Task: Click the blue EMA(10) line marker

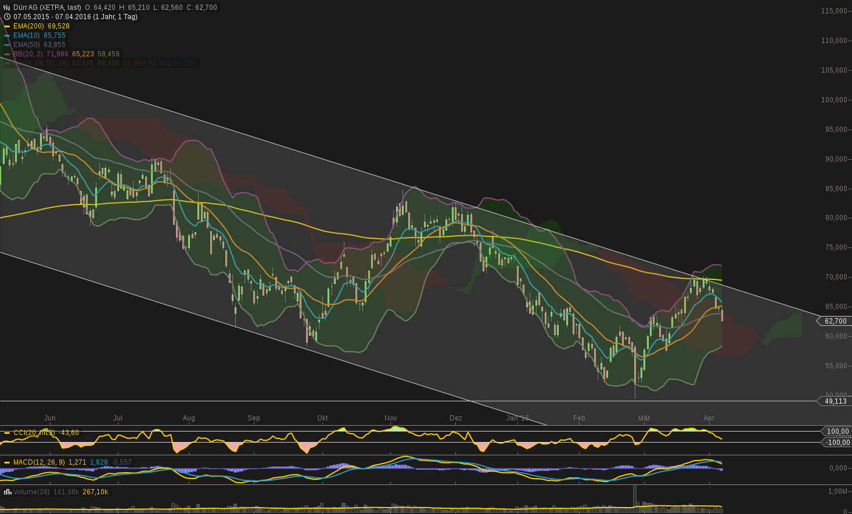Action: coord(7,35)
